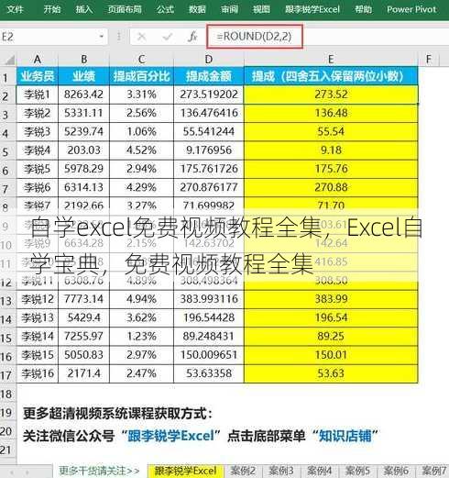Select cell with value 175.761726
The width and height of the screenshot is (449, 478).
click(x=209, y=169)
